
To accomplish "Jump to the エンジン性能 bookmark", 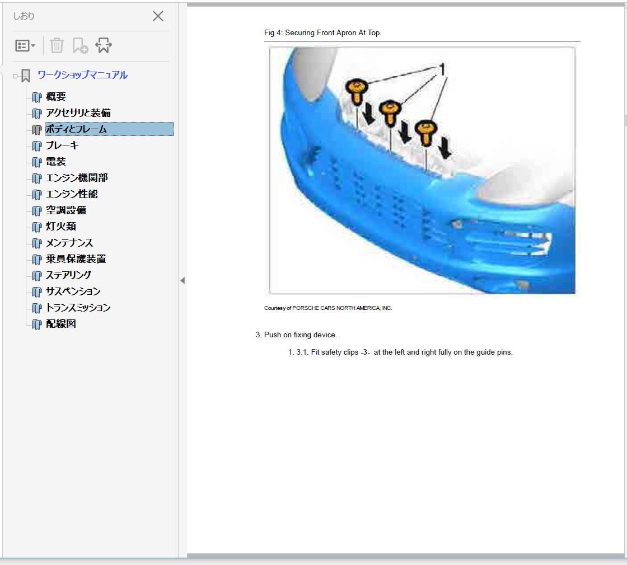I will point(72,194).
